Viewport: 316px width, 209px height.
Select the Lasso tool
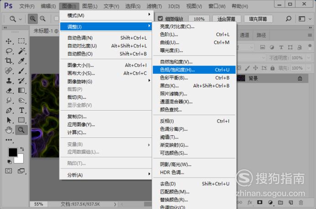point(9,51)
